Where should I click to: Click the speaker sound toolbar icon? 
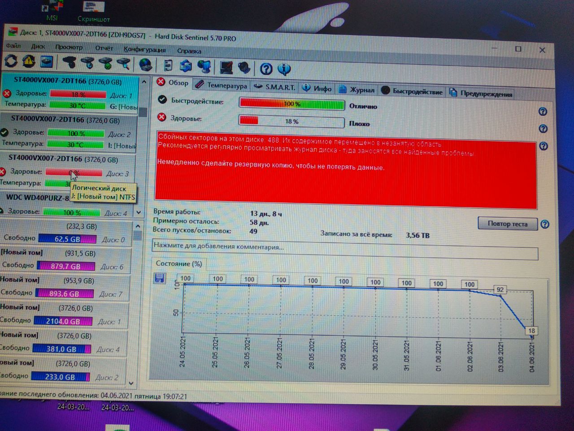pos(244,68)
